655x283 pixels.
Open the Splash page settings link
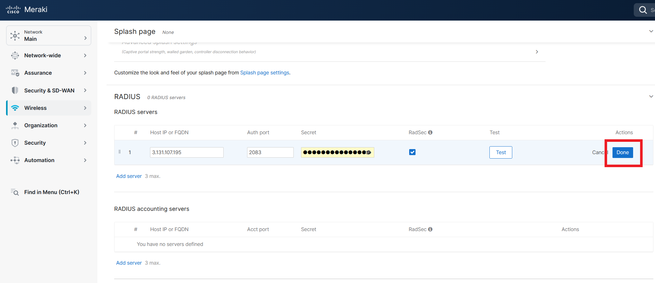265,72
